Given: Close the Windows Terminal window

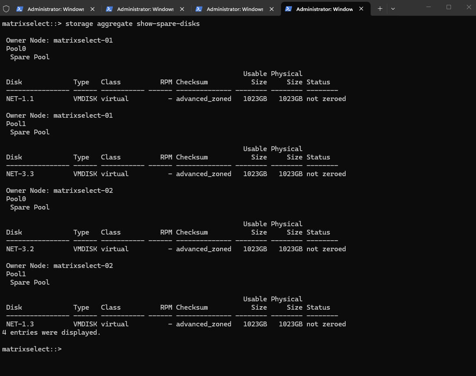Looking at the screenshot, I should click(x=469, y=7).
